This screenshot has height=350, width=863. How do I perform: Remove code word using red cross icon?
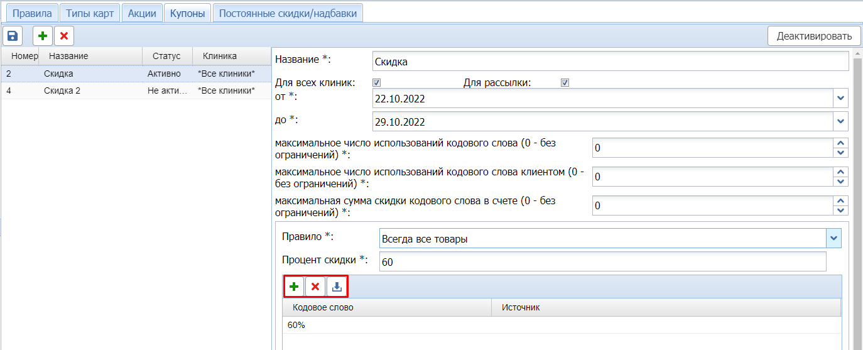(x=315, y=287)
